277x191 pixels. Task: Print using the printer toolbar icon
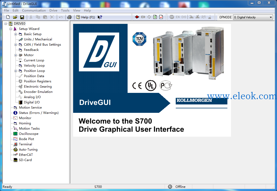[69, 17]
